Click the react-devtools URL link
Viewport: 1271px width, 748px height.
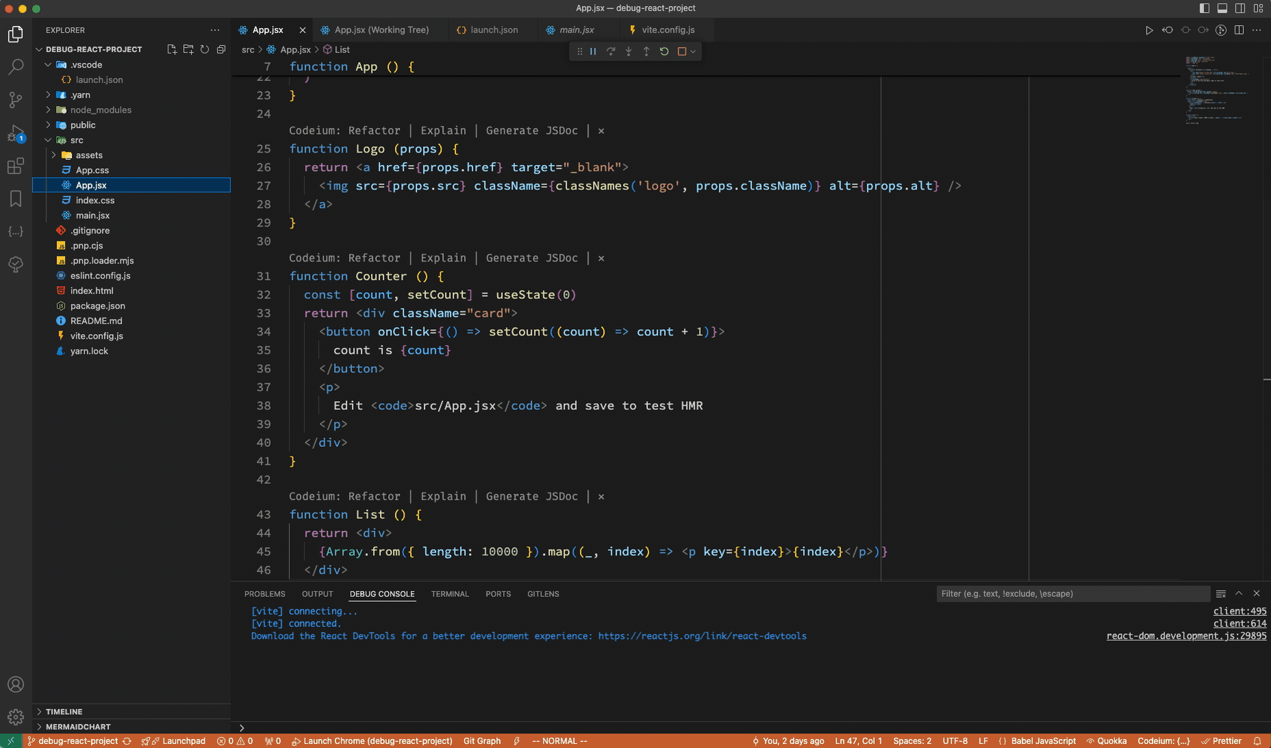pyautogui.click(x=702, y=636)
